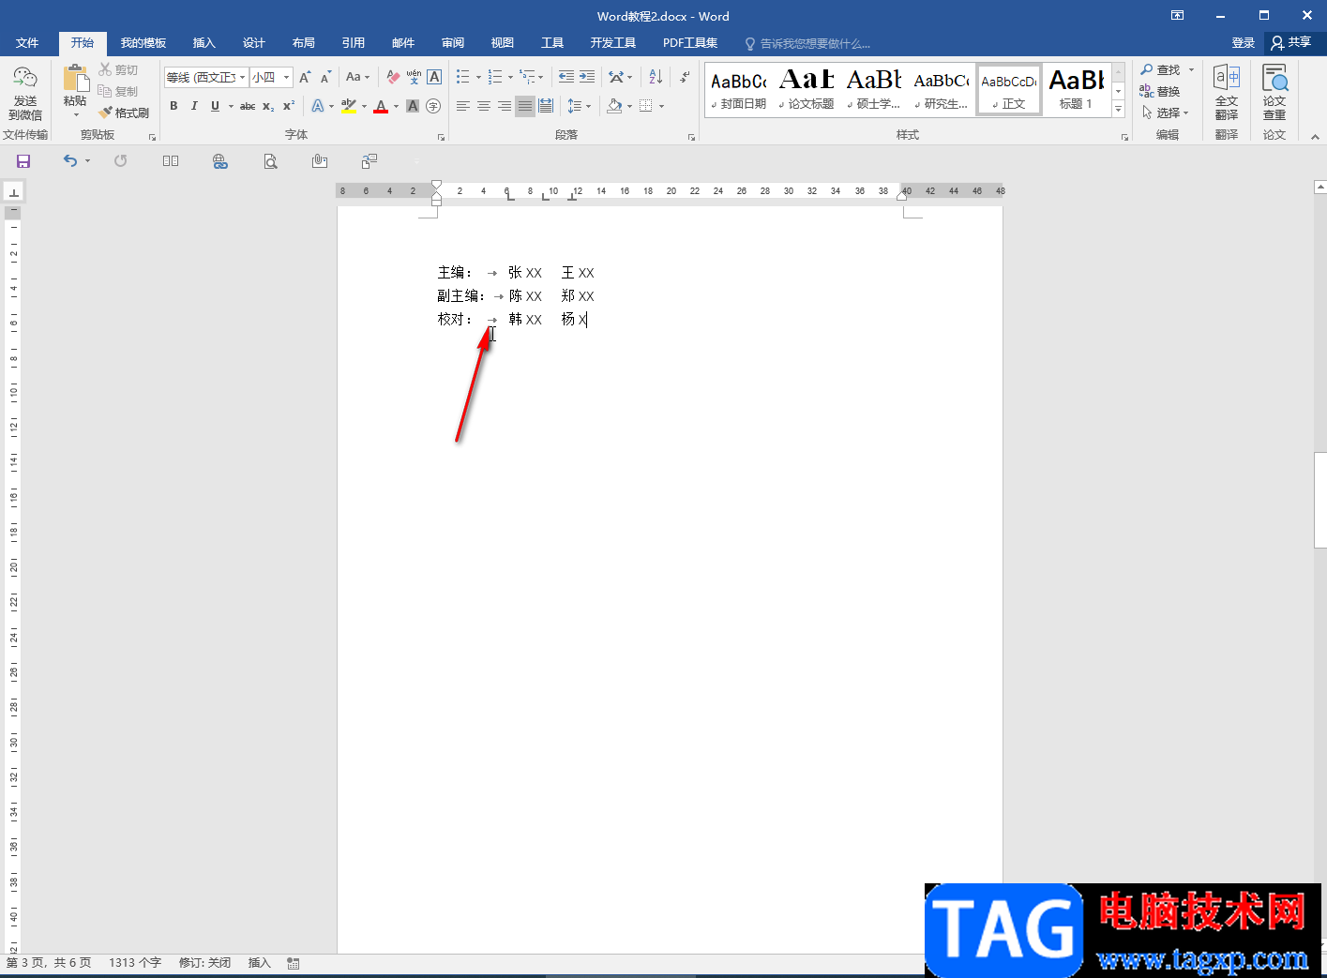Click the Share (共享) button
This screenshot has height=978, width=1327.
coord(1291,42)
